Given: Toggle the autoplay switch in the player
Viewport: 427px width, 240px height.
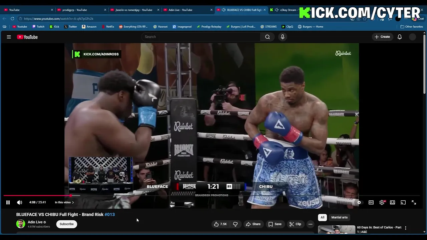Looking at the screenshot, I should click(x=359, y=202).
